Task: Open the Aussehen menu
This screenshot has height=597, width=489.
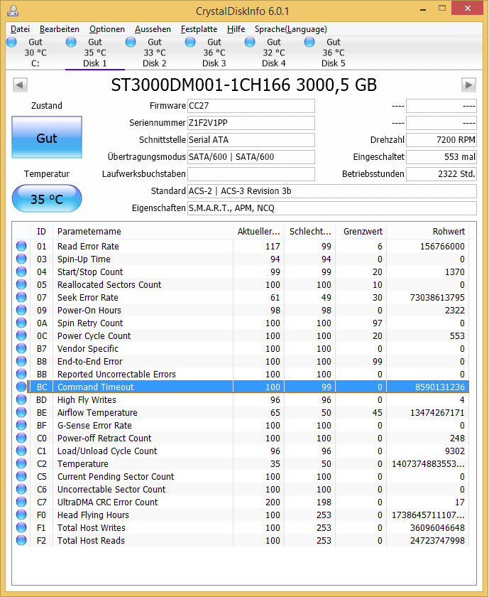Action: click(153, 29)
